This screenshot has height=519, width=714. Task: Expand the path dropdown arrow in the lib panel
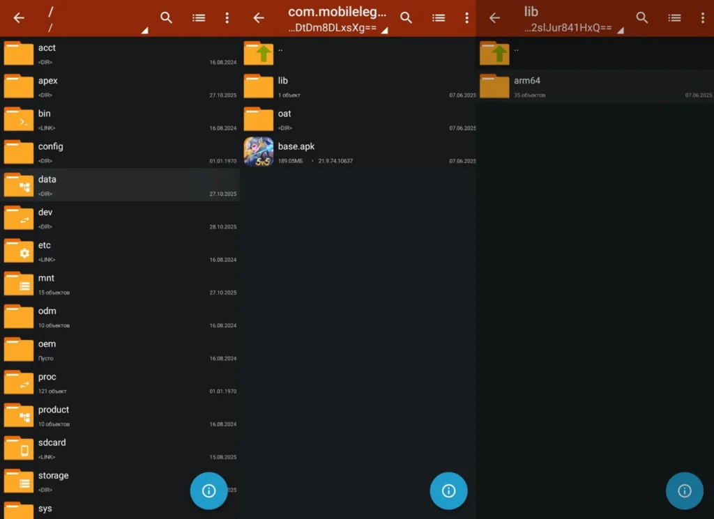point(620,31)
